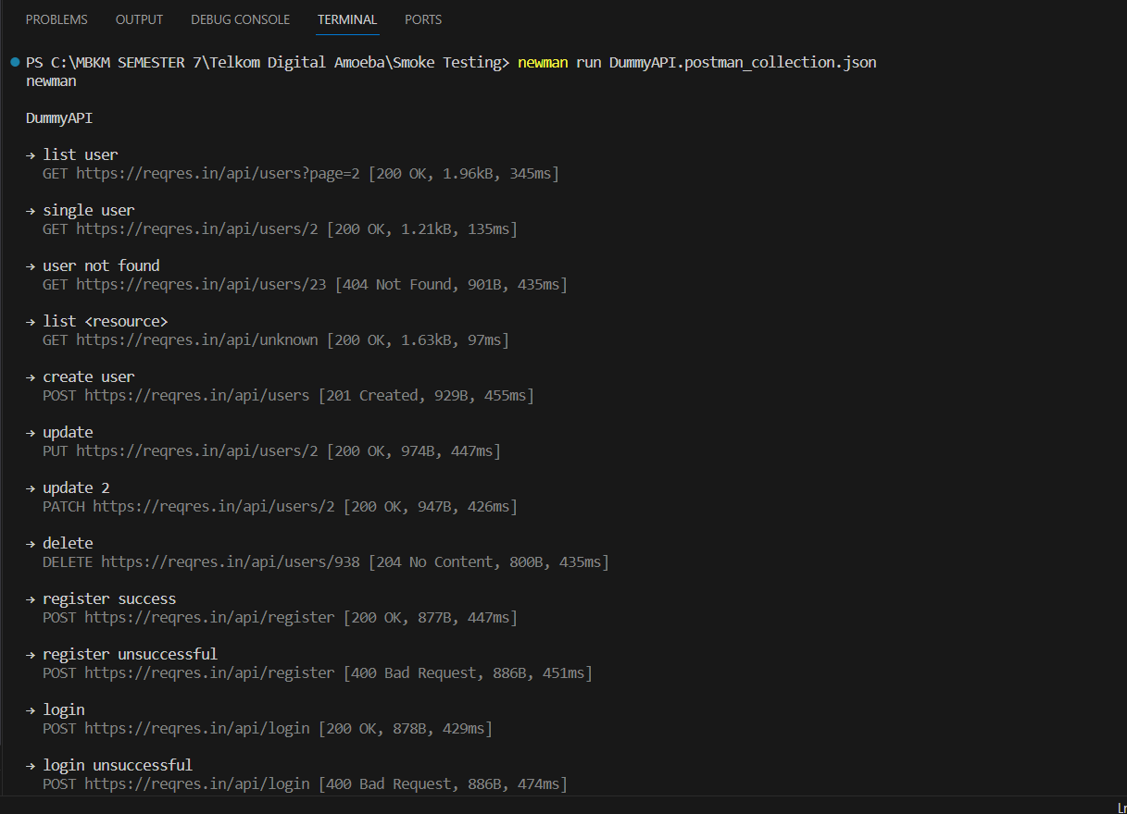This screenshot has height=814, width=1127.
Task: Click the api/users/23 URL
Action: point(201,284)
